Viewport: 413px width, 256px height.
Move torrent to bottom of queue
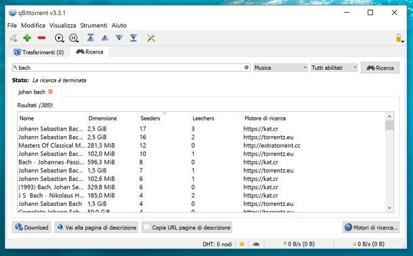pyautogui.click(x=133, y=38)
